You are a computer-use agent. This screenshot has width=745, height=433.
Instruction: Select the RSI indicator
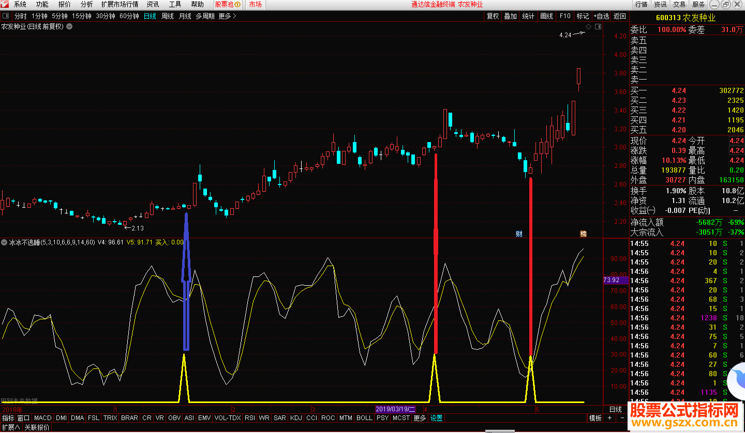(250, 418)
